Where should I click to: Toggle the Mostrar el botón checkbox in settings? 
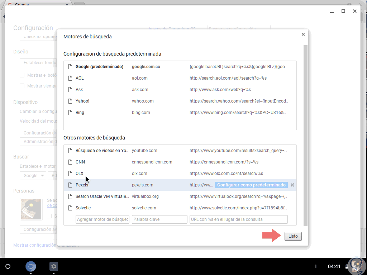coord(22,75)
